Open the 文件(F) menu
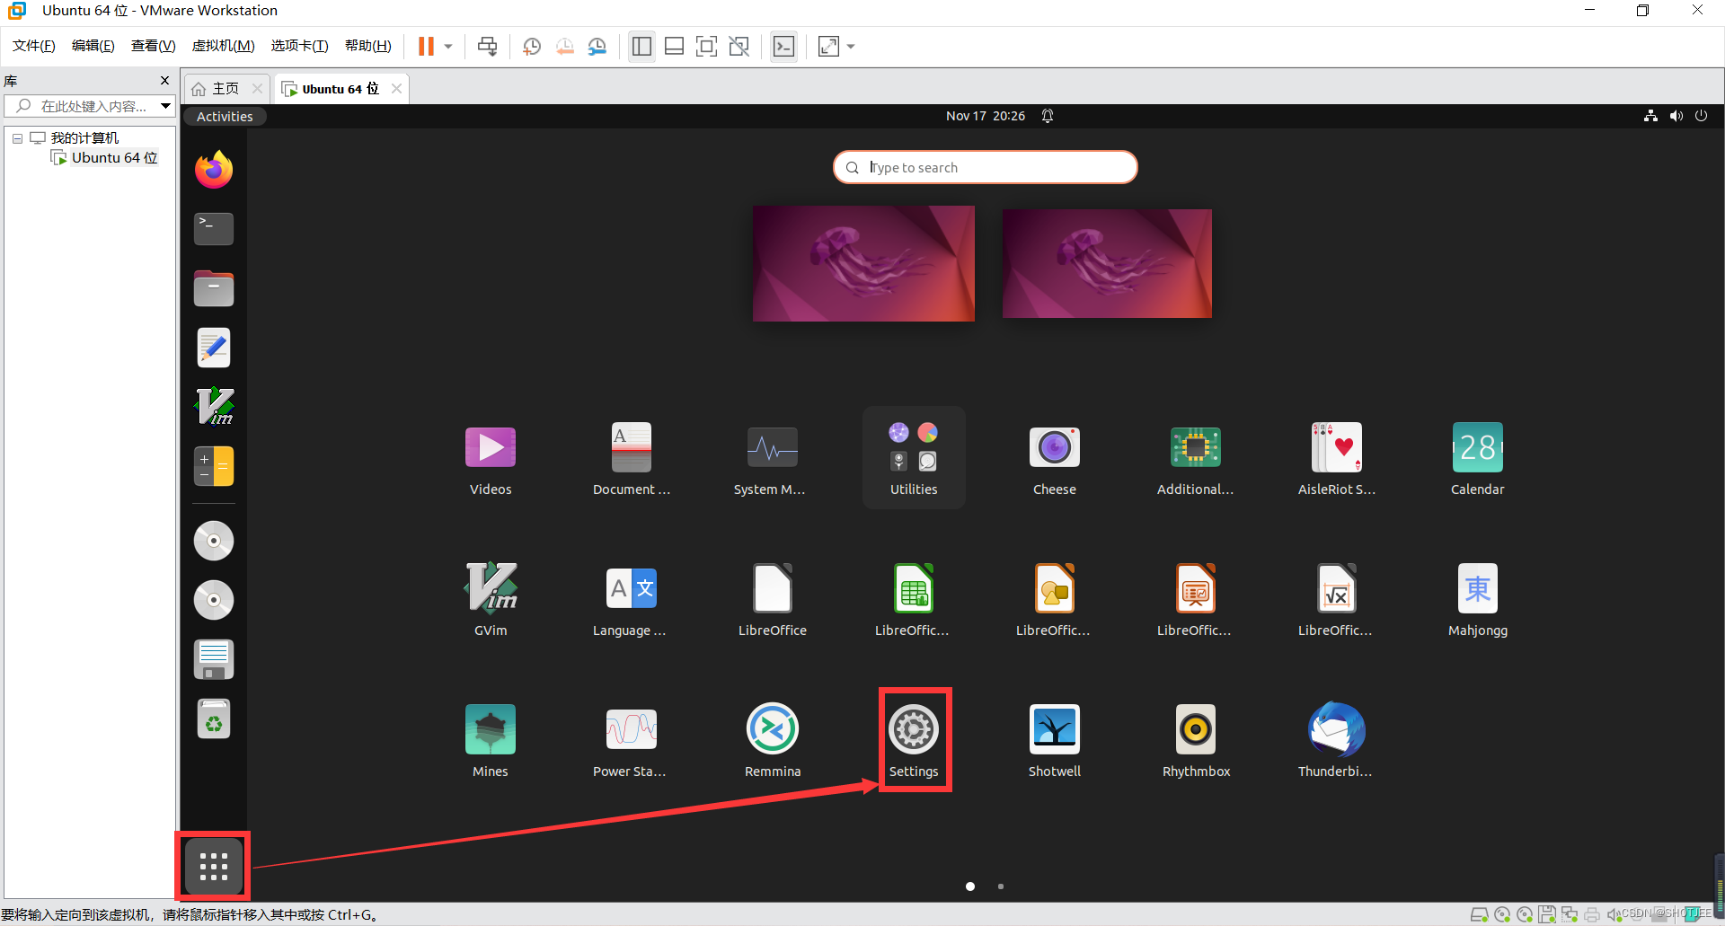The image size is (1725, 926). pyautogui.click(x=34, y=46)
